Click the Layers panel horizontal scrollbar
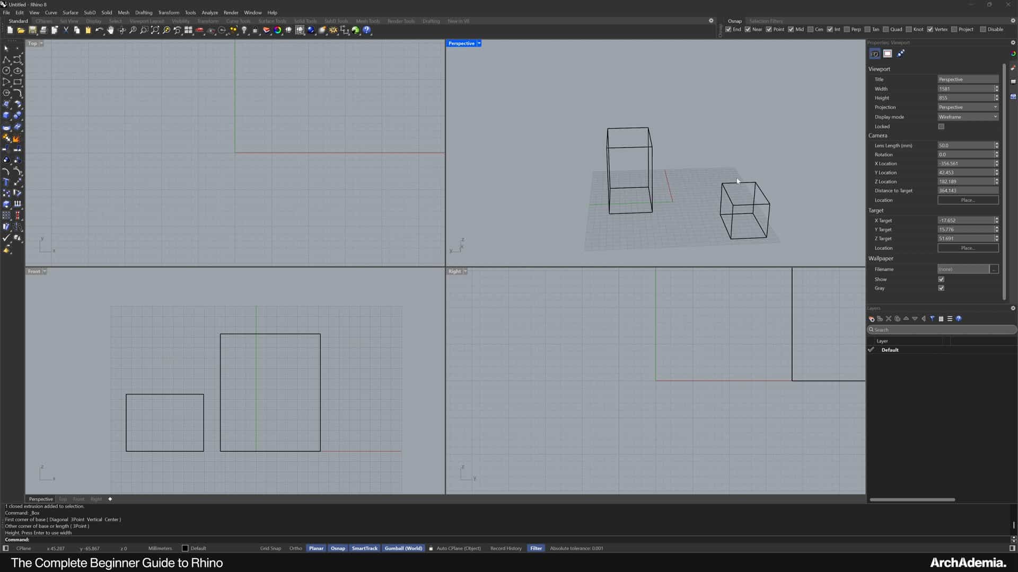1018x572 pixels. point(912,499)
